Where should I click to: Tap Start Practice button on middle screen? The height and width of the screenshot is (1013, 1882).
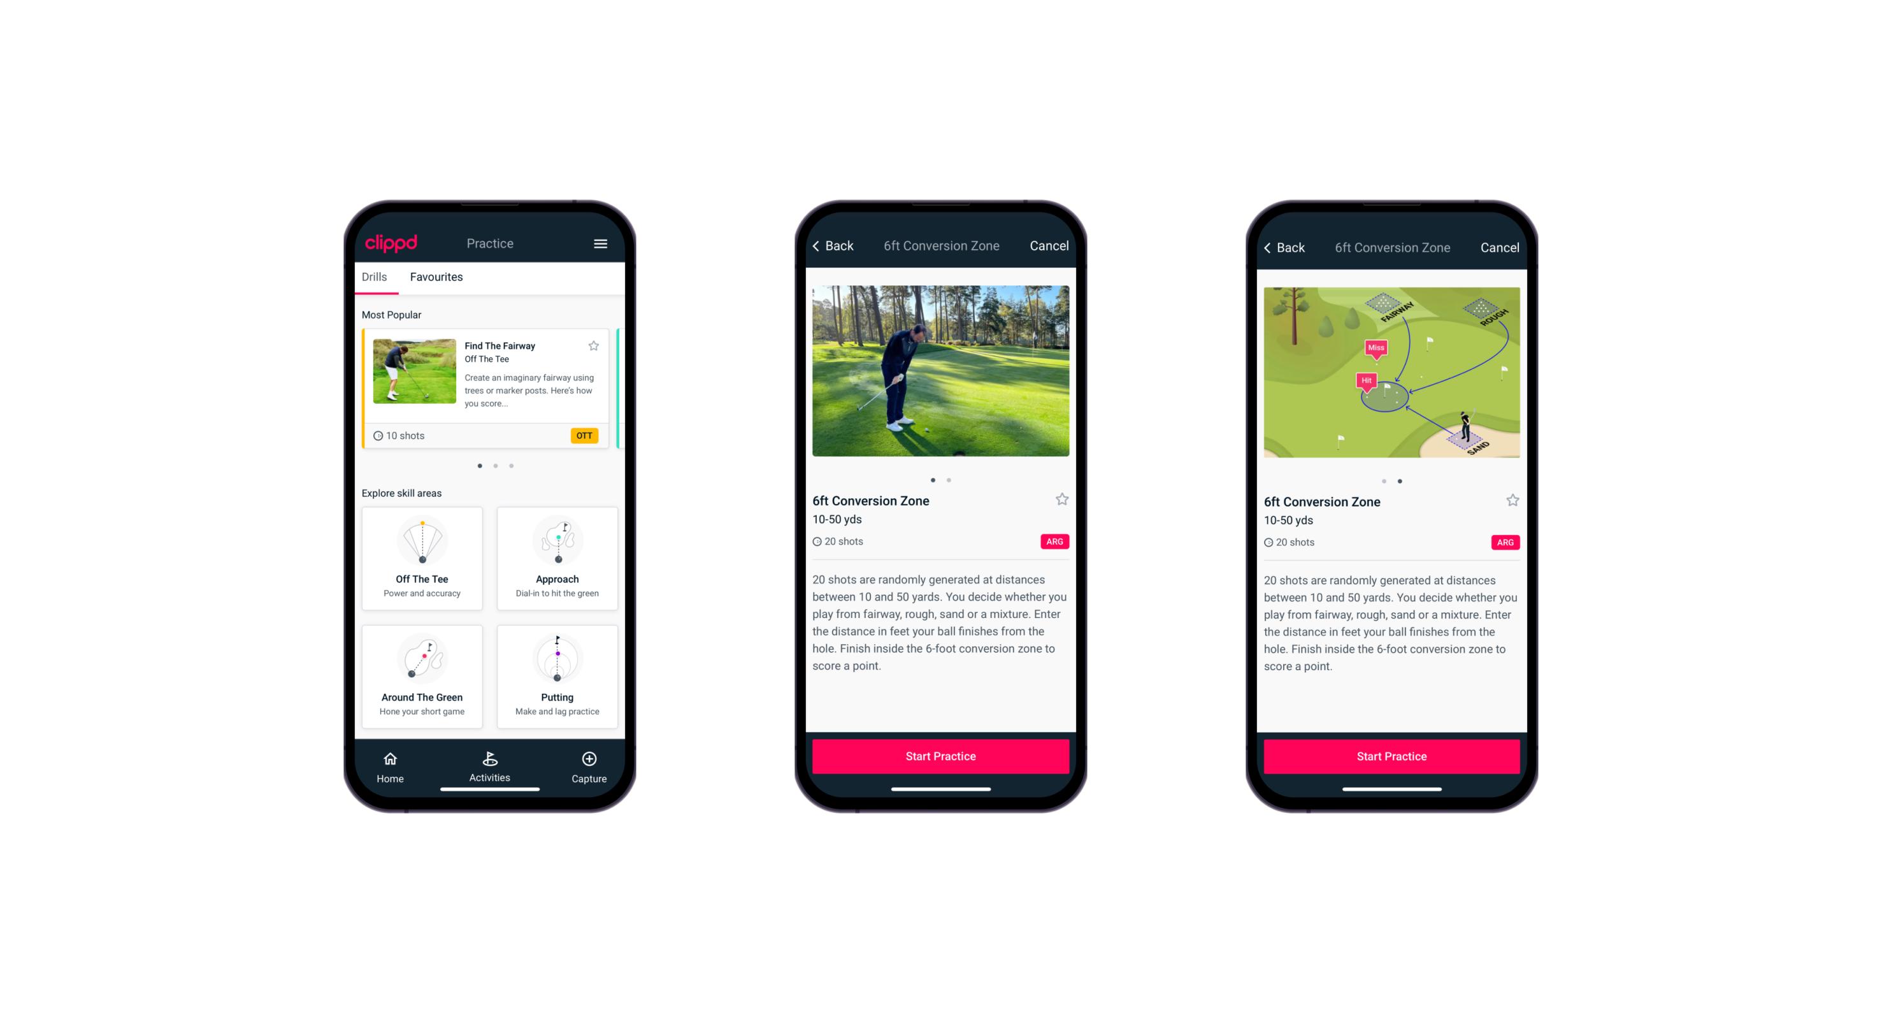pyautogui.click(x=942, y=758)
